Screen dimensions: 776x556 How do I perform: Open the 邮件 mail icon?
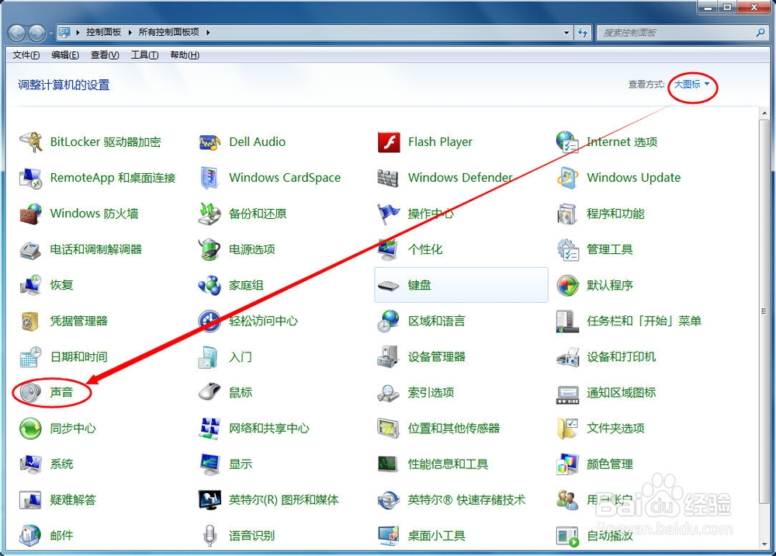point(31,536)
